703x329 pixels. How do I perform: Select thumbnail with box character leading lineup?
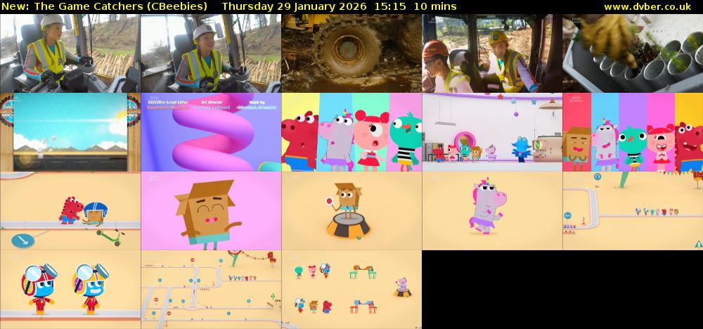(x=633, y=132)
